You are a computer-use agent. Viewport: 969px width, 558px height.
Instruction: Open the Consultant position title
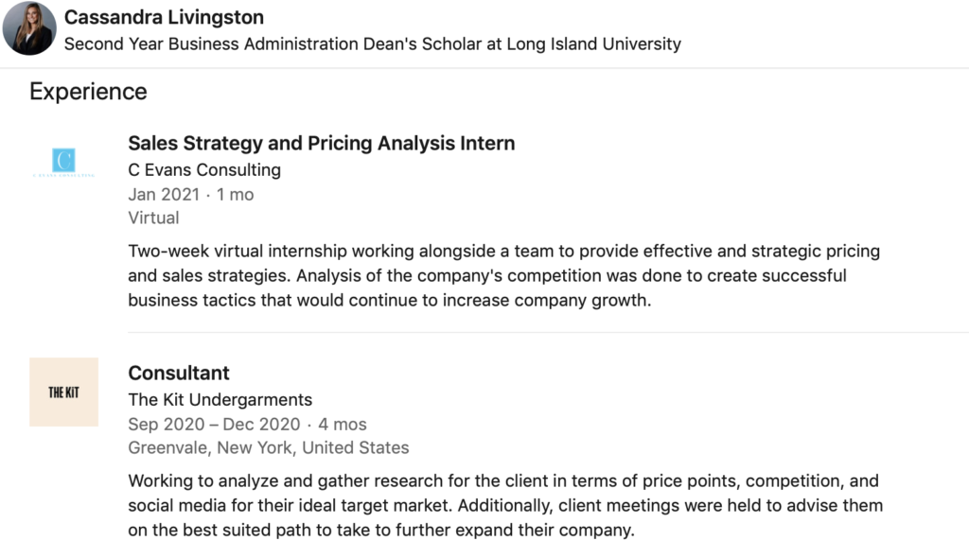click(x=179, y=374)
